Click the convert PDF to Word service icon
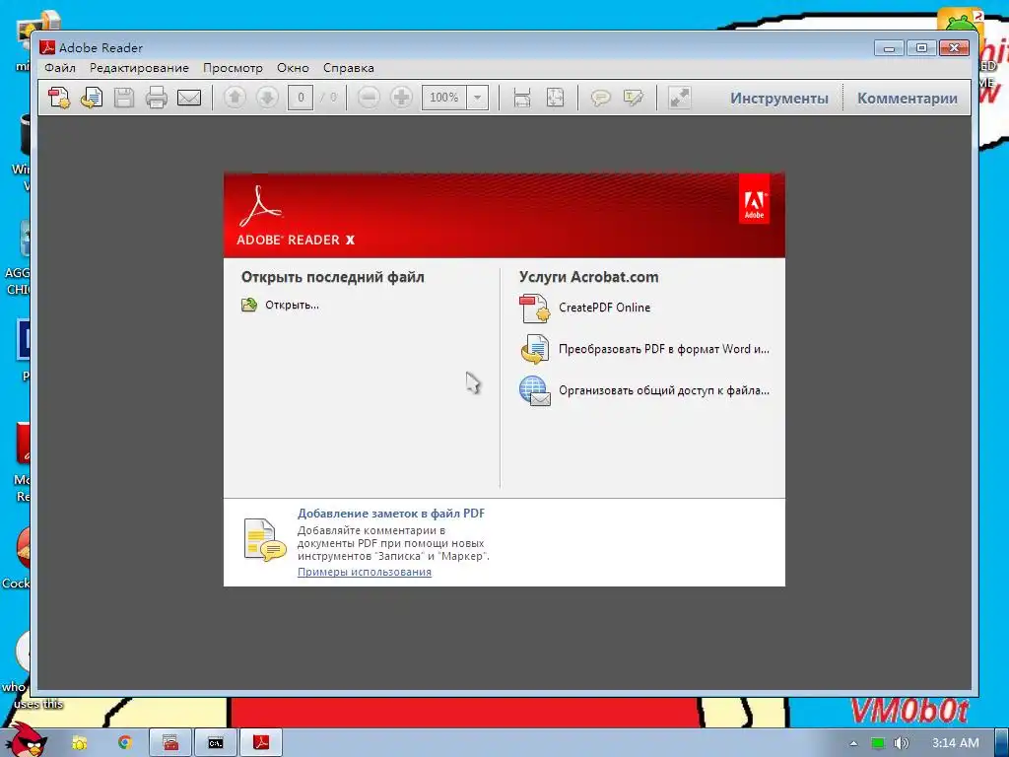Image resolution: width=1009 pixels, height=757 pixels. point(535,349)
